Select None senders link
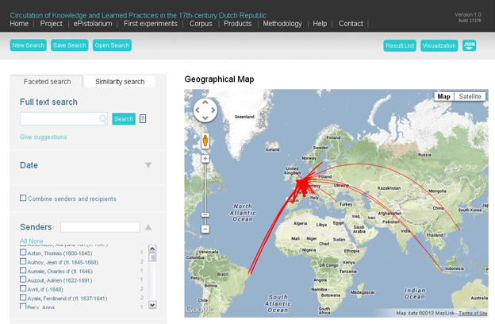Image resolution: width=495 pixels, height=324 pixels. pyautogui.click(x=36, y=241)
